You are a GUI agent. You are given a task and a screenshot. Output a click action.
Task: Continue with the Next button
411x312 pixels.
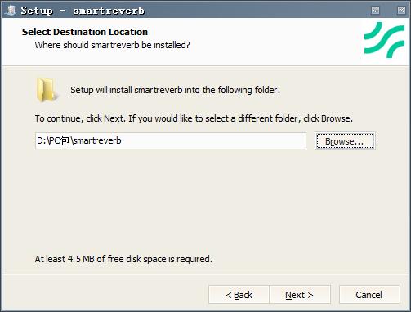tap(300, 295)
